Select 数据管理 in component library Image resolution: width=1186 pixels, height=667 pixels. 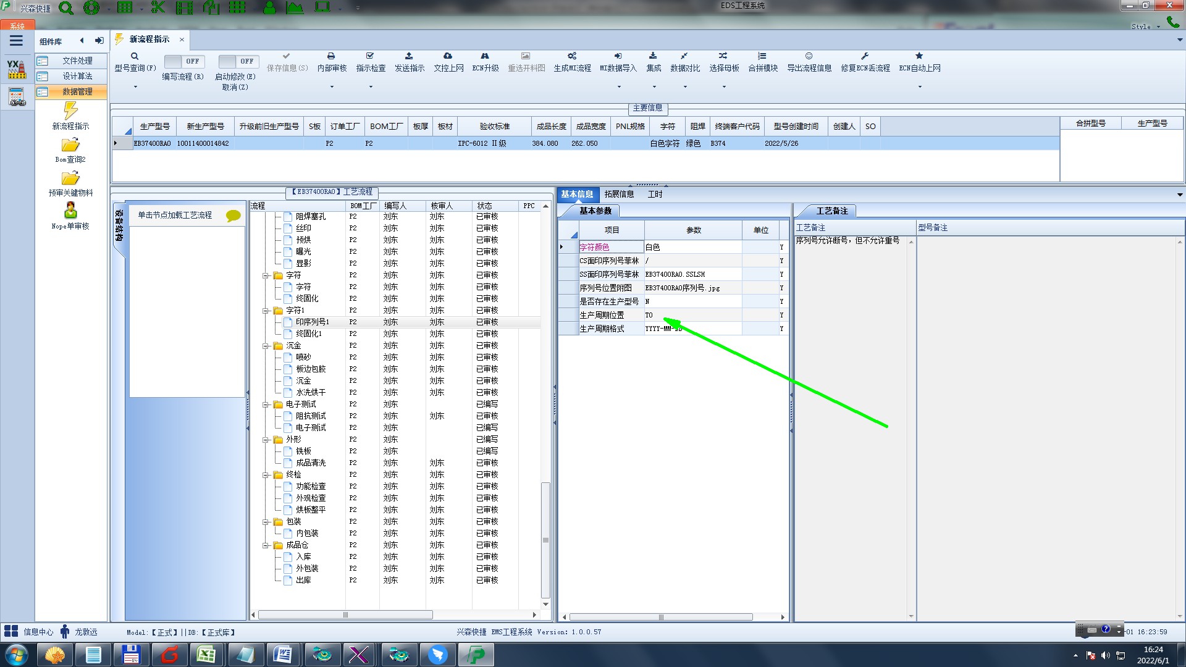77,91
